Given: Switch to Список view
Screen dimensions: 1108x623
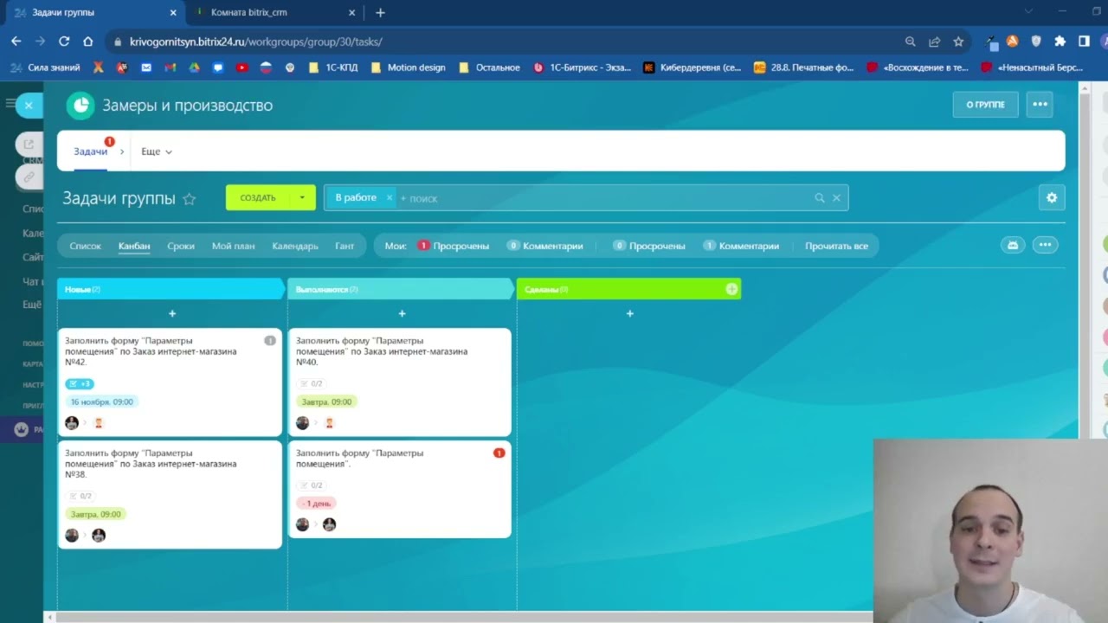Looking at the screenshot, I should pos(86,246).
